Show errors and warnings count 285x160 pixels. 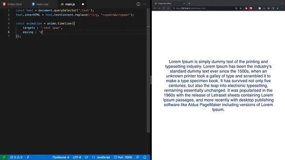click(16, 157)
